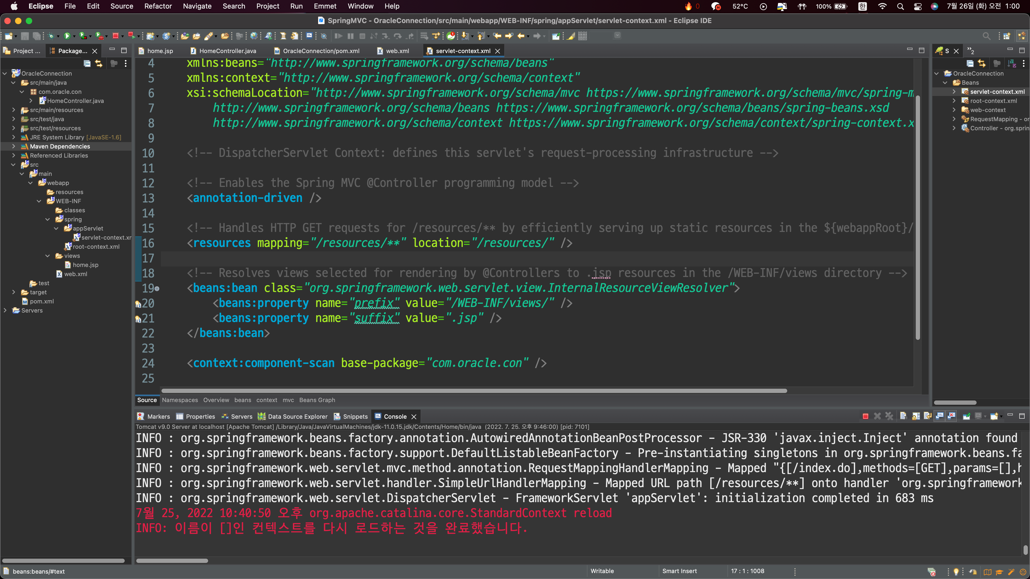1030x579 pixels.
Task: Pin the console with the green pin icon
Action: 966,416
